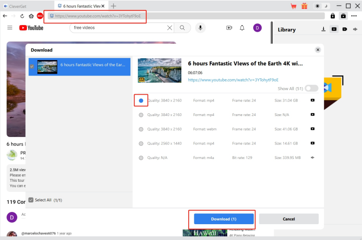Open YouTube notifications bell
This screenshot has width=362, height=240.
(x=242, y=28)
